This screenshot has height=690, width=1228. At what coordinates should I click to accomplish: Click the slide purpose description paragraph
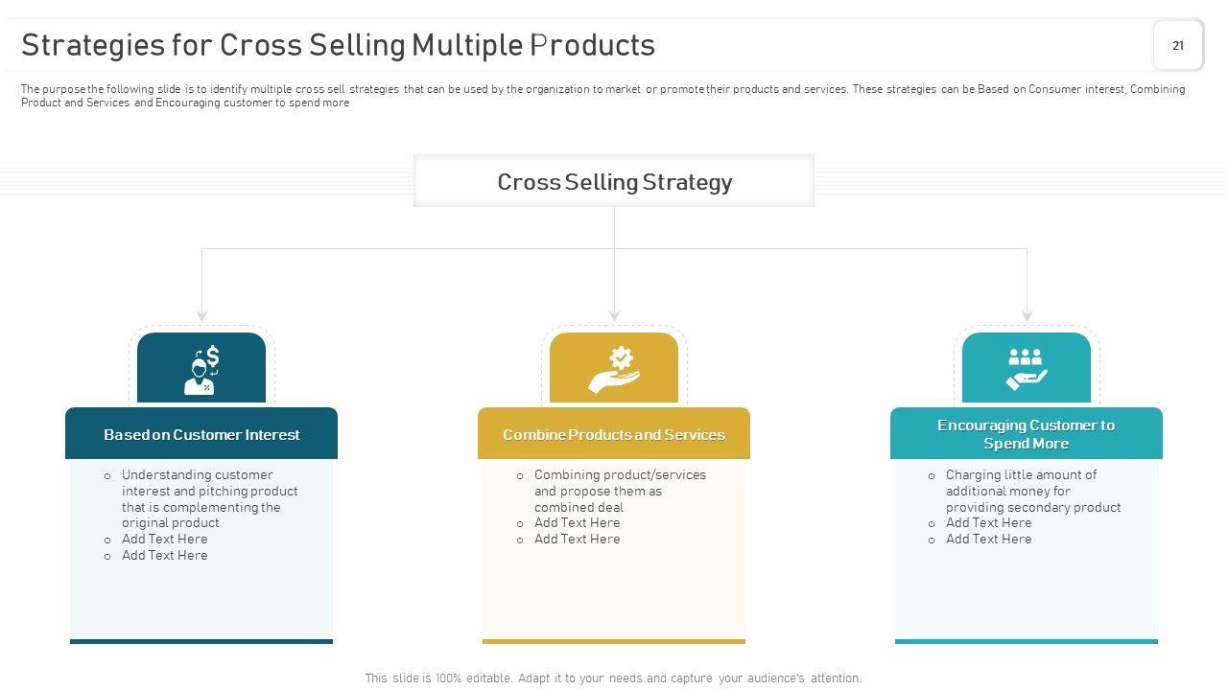tap(602, 96)
